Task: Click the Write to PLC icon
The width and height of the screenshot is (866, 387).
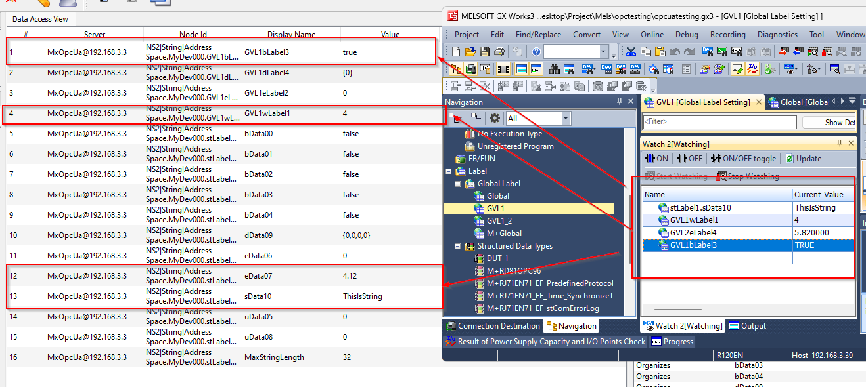Action: click(x=783, y=51)
